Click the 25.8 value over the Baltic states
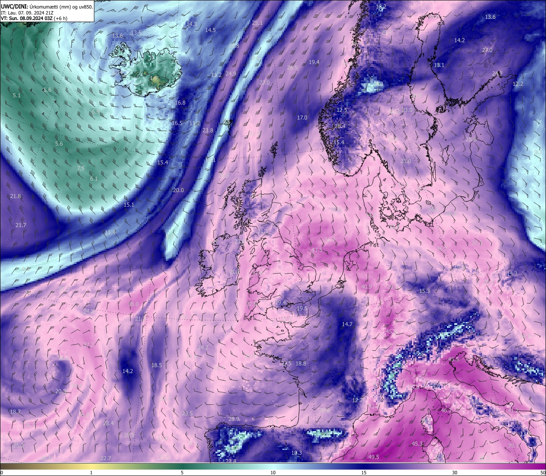546x476 pixels. [471, 139]
